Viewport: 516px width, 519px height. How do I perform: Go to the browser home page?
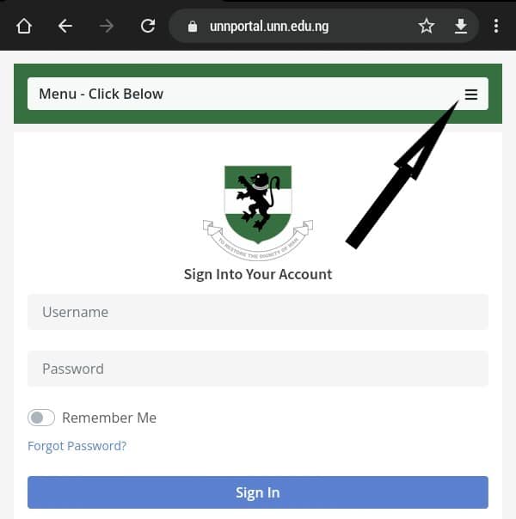[x=24, y=26]
